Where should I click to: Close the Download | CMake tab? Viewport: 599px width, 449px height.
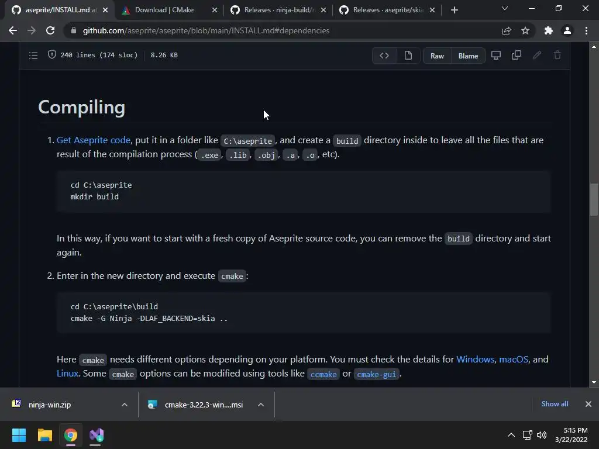coord(215,11)
